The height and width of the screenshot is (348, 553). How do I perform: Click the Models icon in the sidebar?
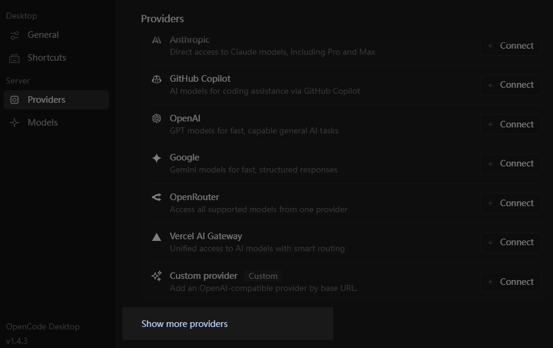click(14, 123)
